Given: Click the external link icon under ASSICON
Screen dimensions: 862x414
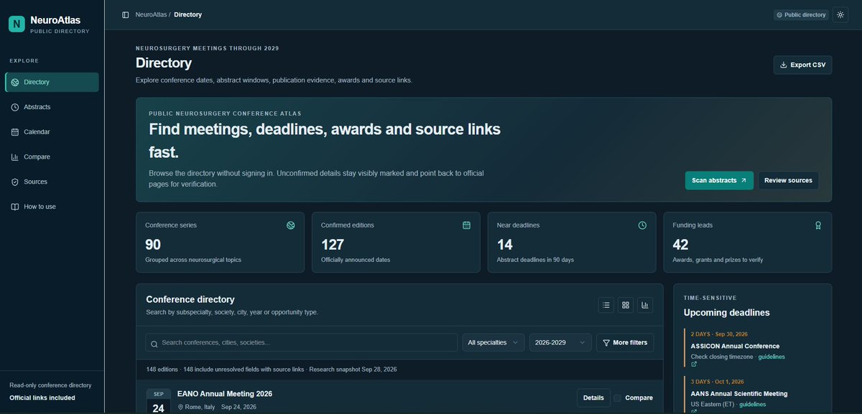Looking at the screenshot, I should coord(694,364).
